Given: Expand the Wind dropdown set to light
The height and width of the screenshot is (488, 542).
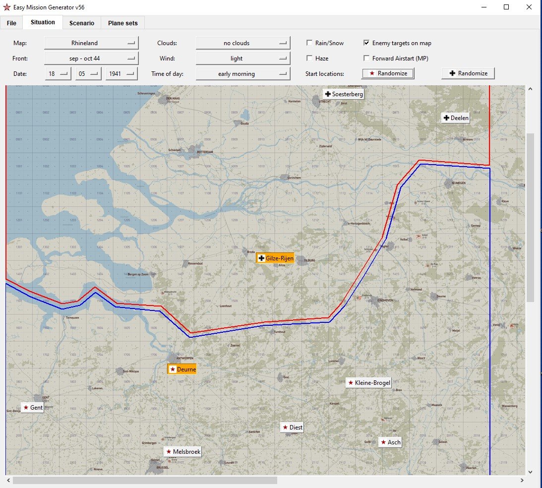Looking at the screenshot, I should coord(243,59).
